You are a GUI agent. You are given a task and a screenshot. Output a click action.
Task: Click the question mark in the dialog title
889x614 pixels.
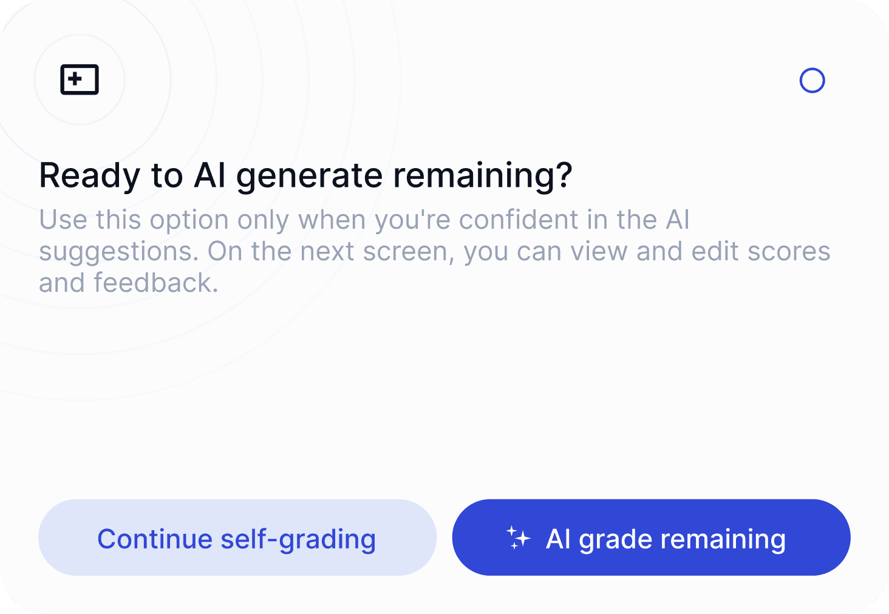pos(565,175)
